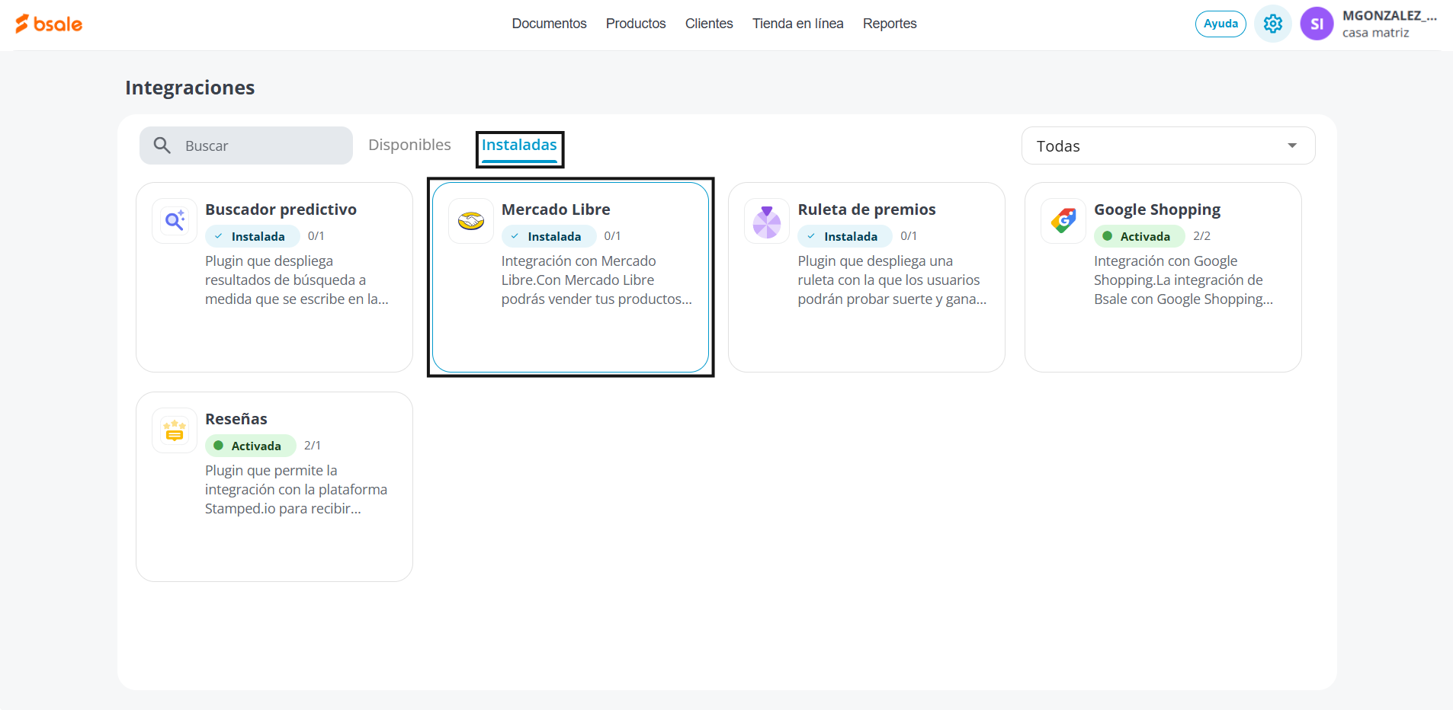Switch to the Instaladas tab
The image size is (1453, 710).
(519, 145)
